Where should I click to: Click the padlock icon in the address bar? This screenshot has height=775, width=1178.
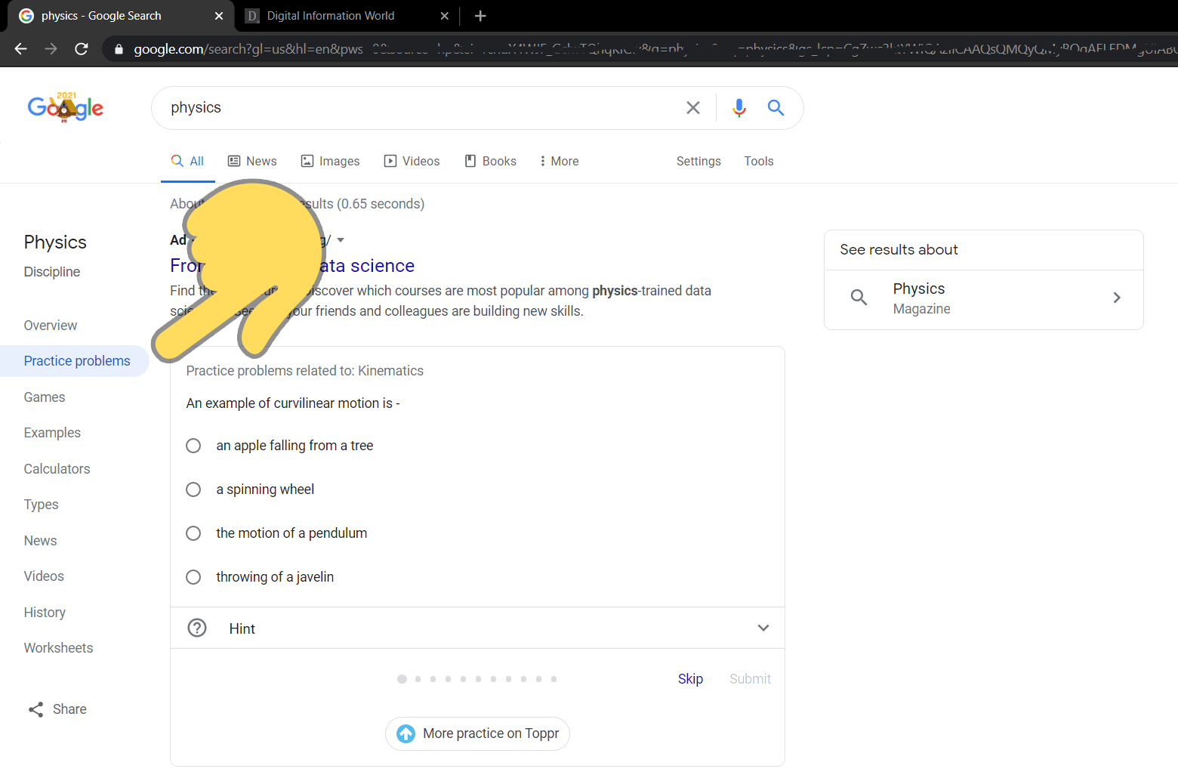click(118, 48)
